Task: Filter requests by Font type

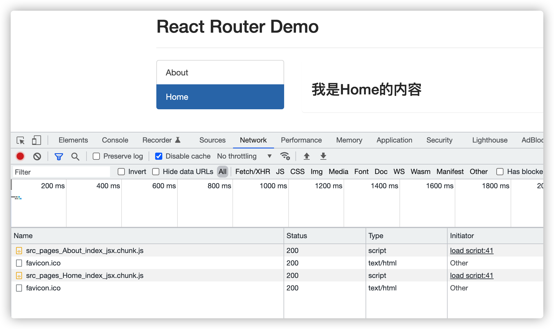Action: (x=361, y=172)
